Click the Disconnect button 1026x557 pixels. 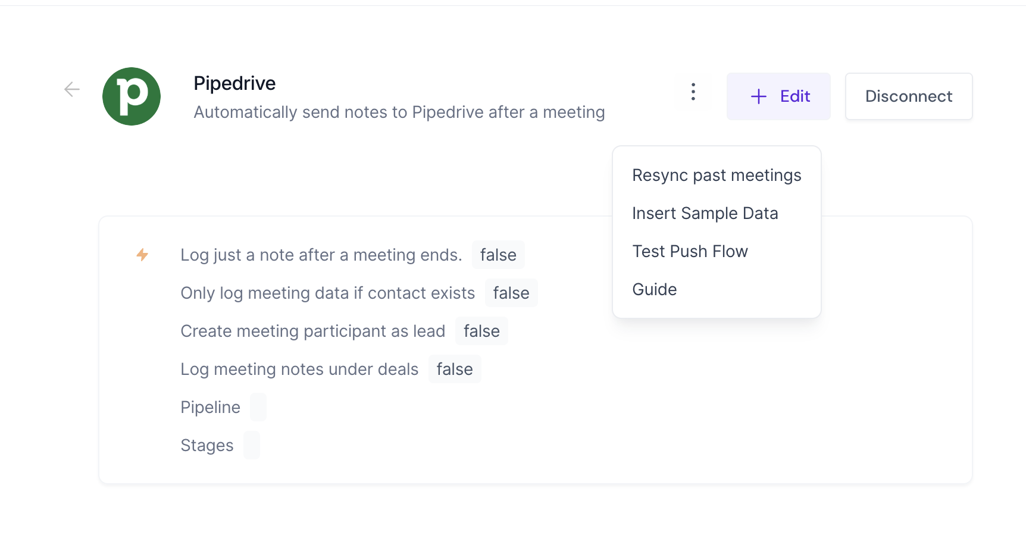[x=908, y=96]
